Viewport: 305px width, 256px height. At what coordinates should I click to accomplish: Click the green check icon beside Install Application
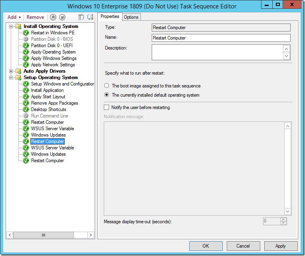(x=26, y=90)
